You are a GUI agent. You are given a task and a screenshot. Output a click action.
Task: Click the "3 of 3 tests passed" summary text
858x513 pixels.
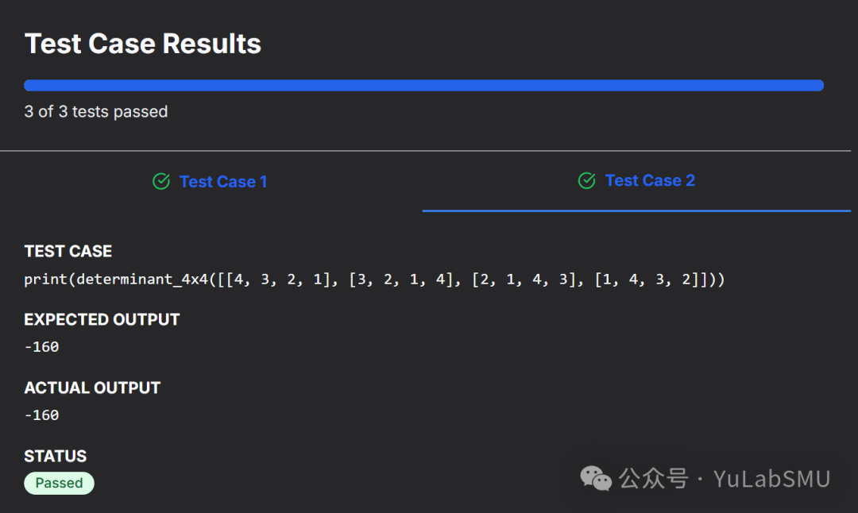[96, 112]
